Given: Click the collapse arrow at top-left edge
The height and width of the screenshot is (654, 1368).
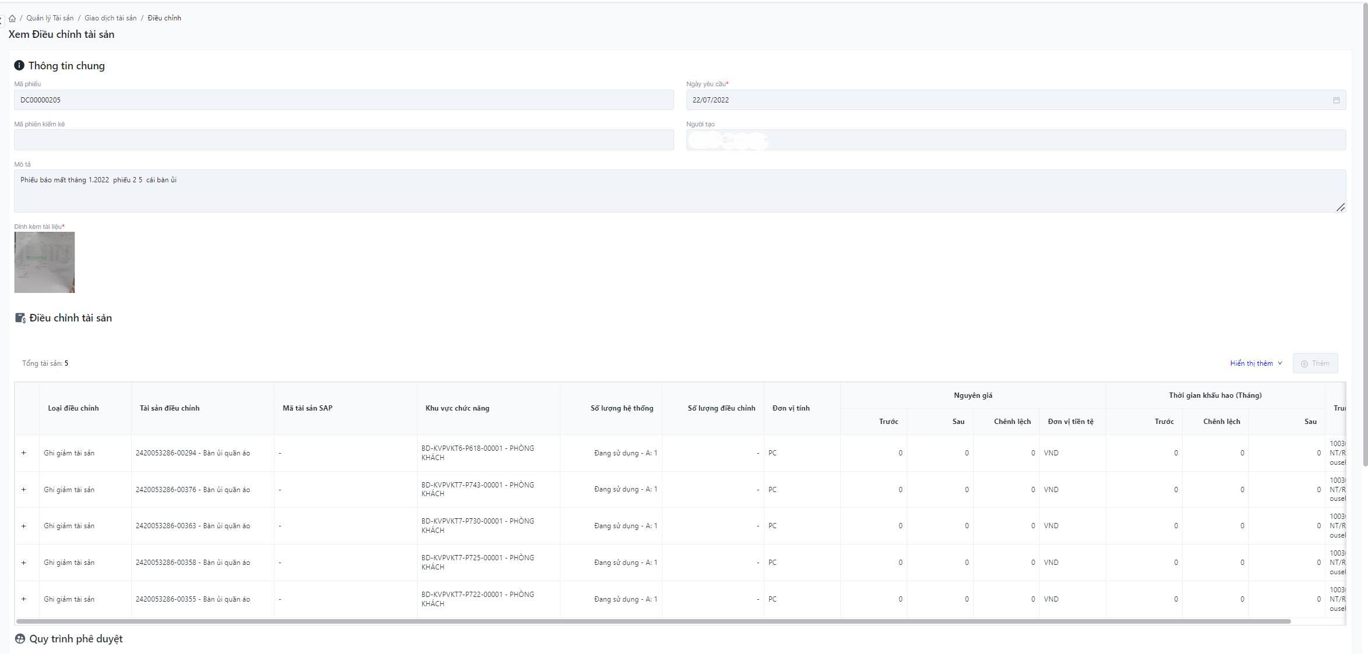Looking at the screenshot, I should point(1,21).
